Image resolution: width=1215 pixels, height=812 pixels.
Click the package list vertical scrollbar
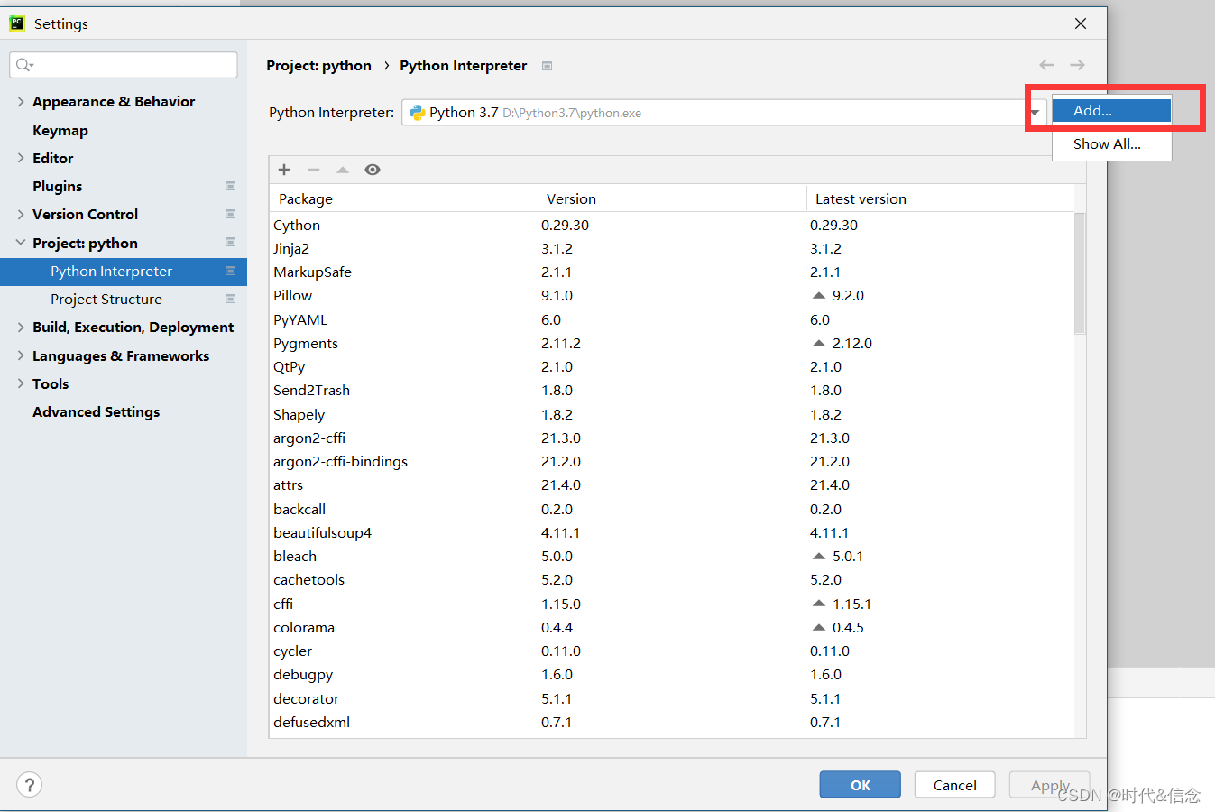coord(1080,273)
